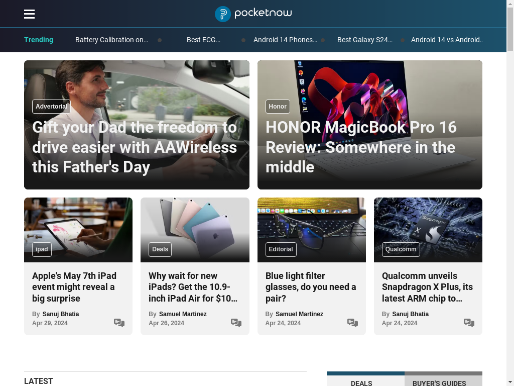Screen dimensions: 514x386
Task: Click the Apr 26, 2024 date text
Action: click(167, 323)
